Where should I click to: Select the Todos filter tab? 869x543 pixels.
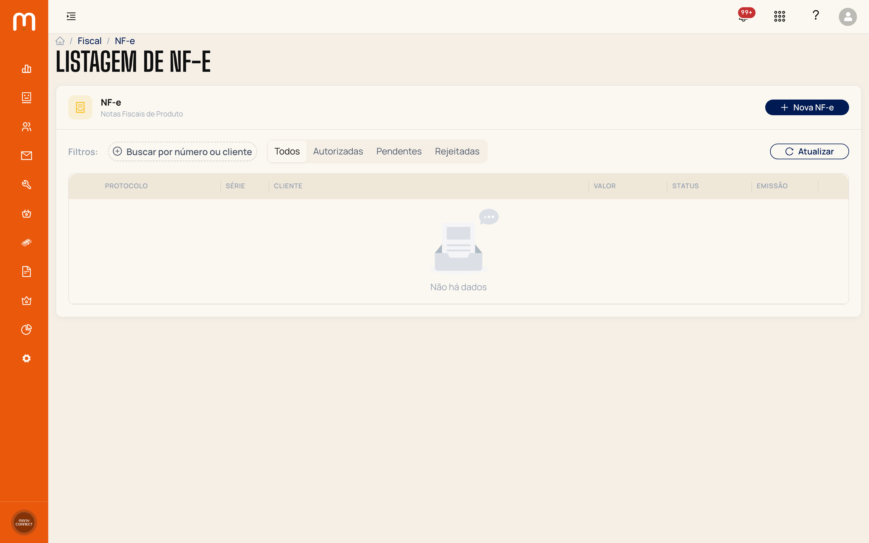287,151
